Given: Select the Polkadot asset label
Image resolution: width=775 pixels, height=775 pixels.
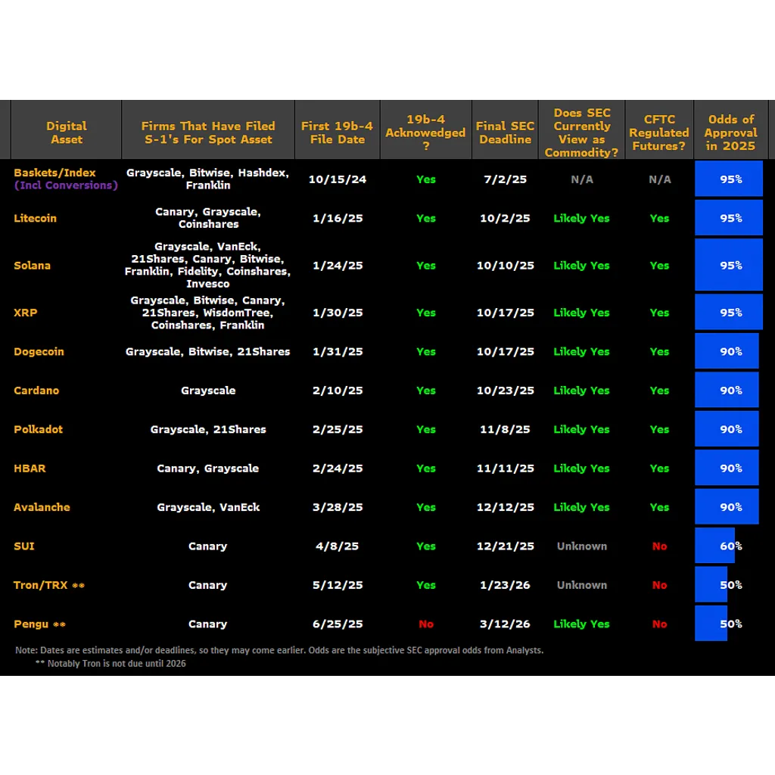Looking at the screenshot, I should 39,429.
